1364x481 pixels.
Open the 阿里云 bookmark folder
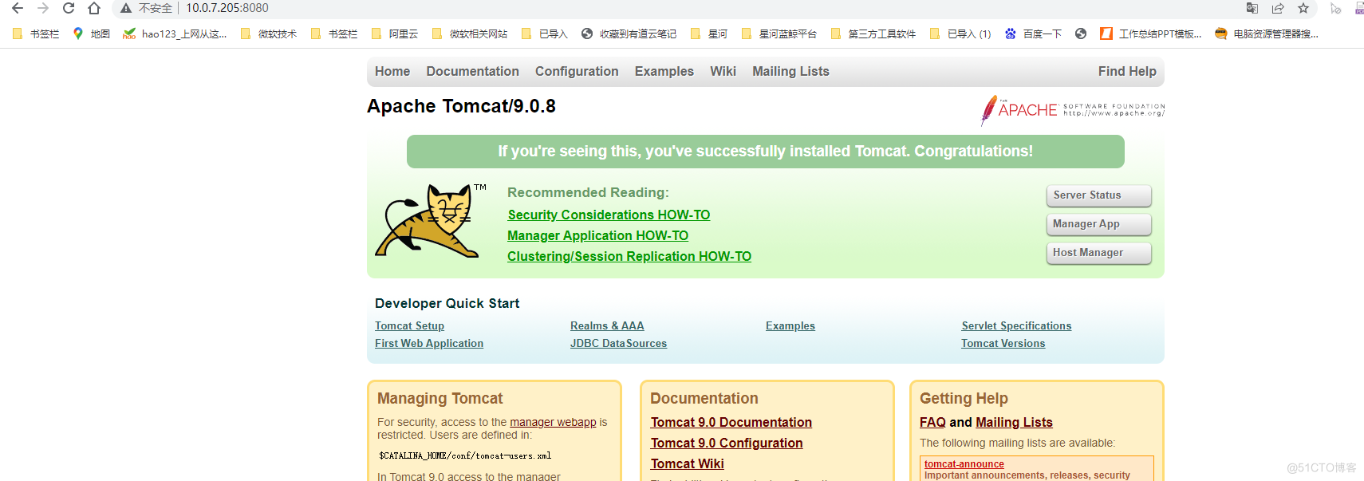coord(395,34)
